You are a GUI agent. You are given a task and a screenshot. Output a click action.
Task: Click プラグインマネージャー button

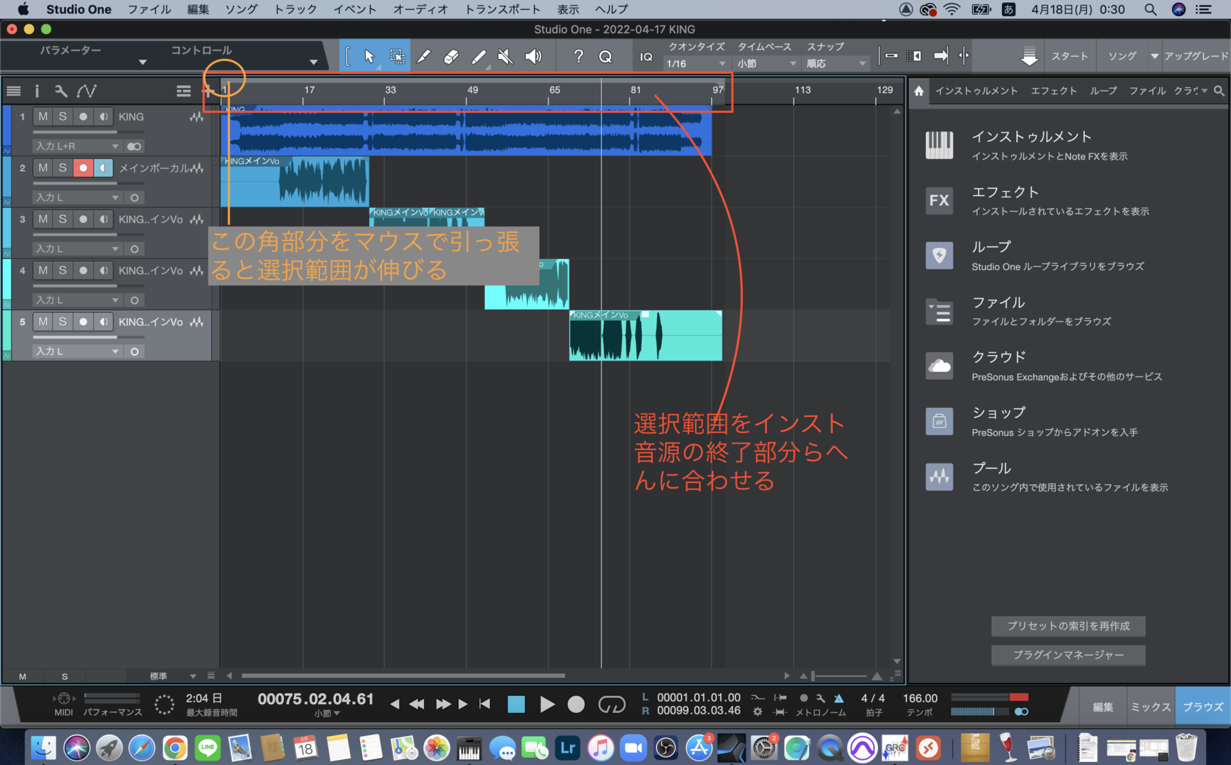pos(1068,655)
